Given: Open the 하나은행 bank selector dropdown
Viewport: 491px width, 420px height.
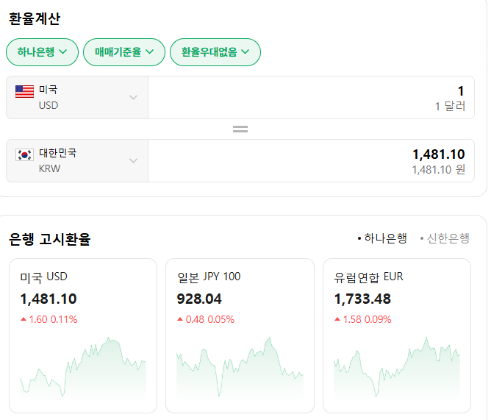Looking at the screenshot, I should click(x=42, y=51).
